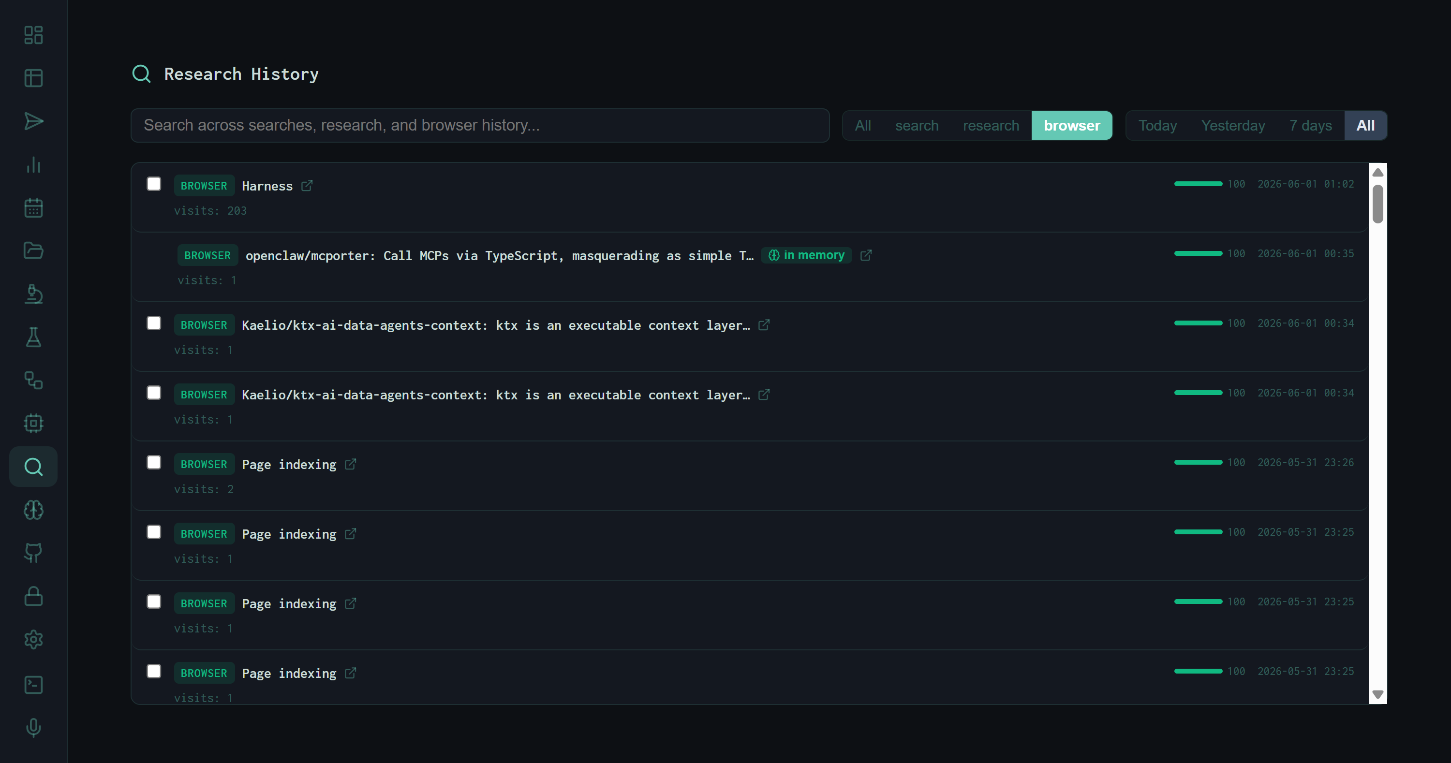
Task: Open the workflow nodes icon in sidebar
Action: pyautogui.click(x=33, y=380)
